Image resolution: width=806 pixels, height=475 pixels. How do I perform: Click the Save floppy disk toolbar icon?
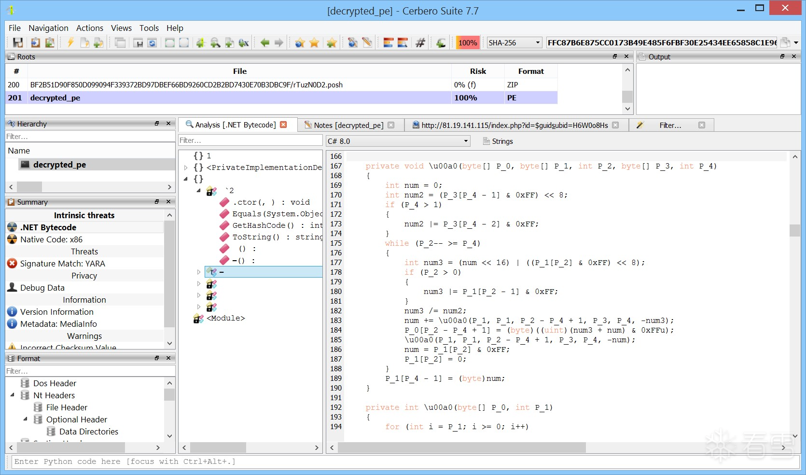pos(18,43)
